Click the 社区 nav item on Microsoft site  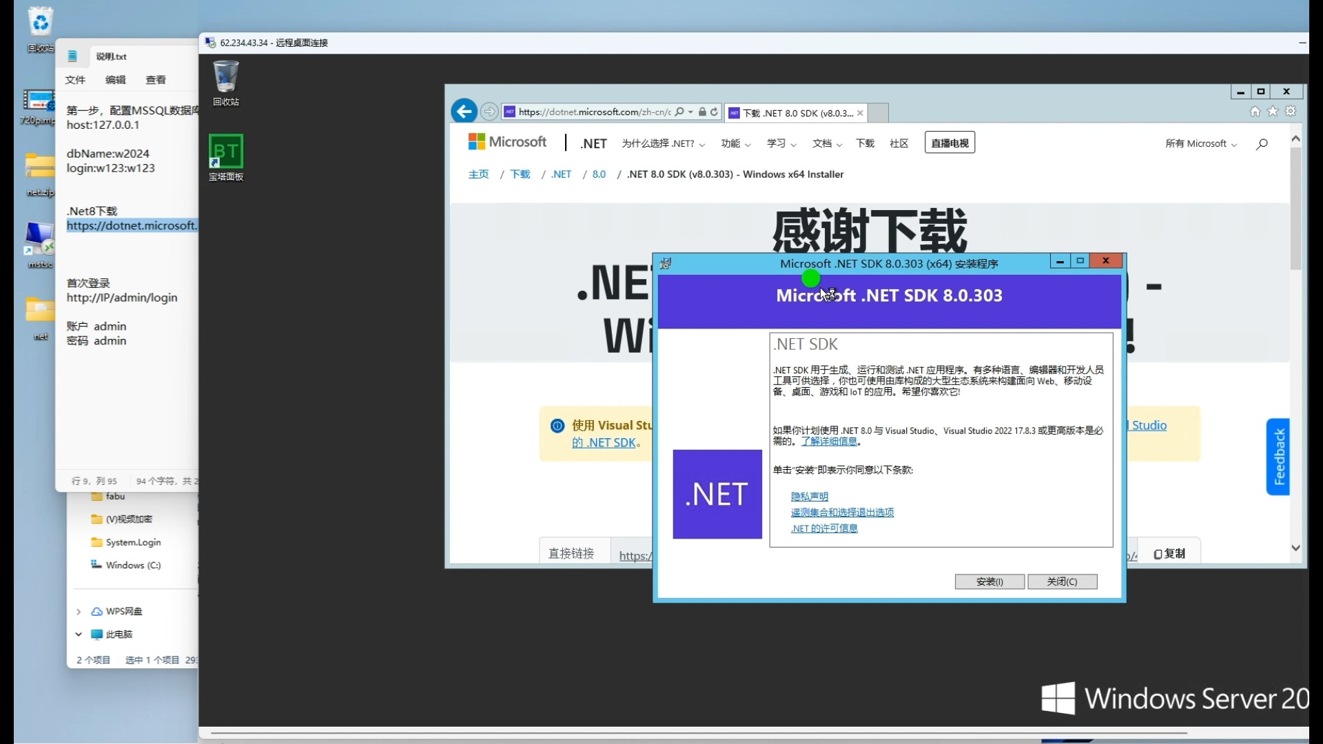tap(899, 143)
